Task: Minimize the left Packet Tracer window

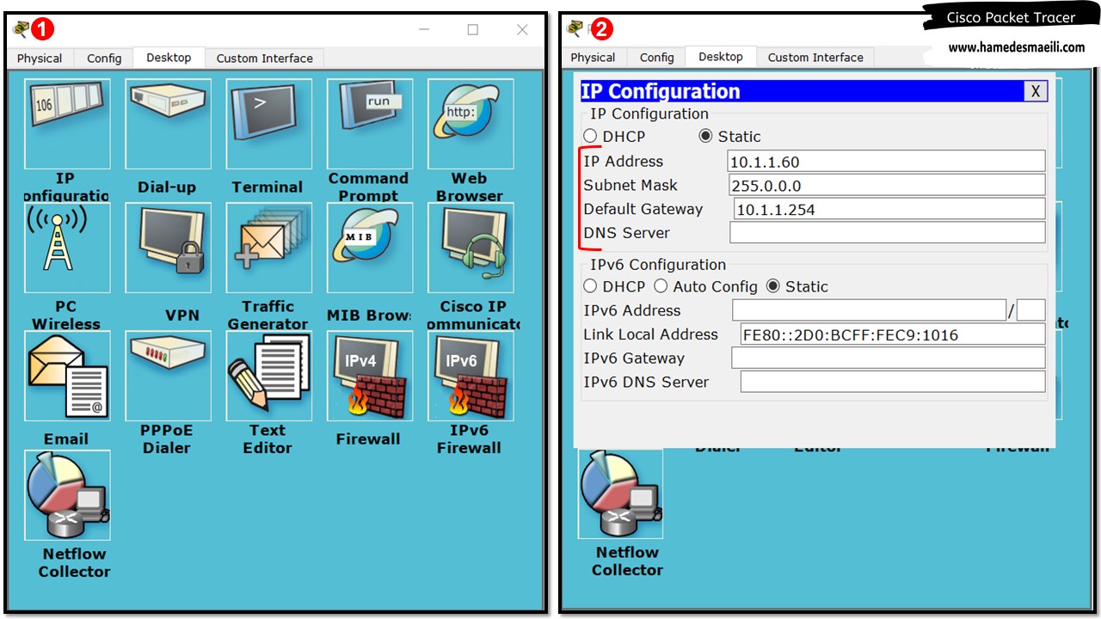Action: pyautogui.click(x=424, y=29)
